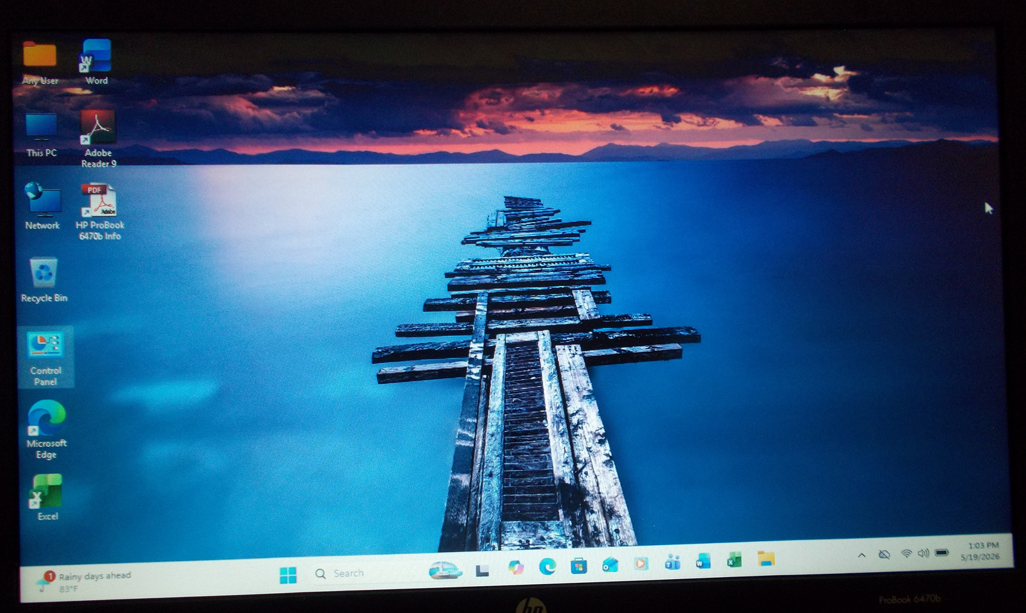Screen dimensions: 1026x613
Task: Click the search highlight boat image
Action: point(445,570)
